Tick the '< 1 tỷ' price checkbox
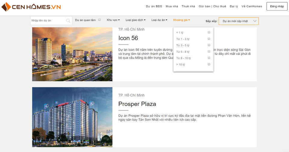289x152 pixels. pyautogui.click(x=209, y=32)
